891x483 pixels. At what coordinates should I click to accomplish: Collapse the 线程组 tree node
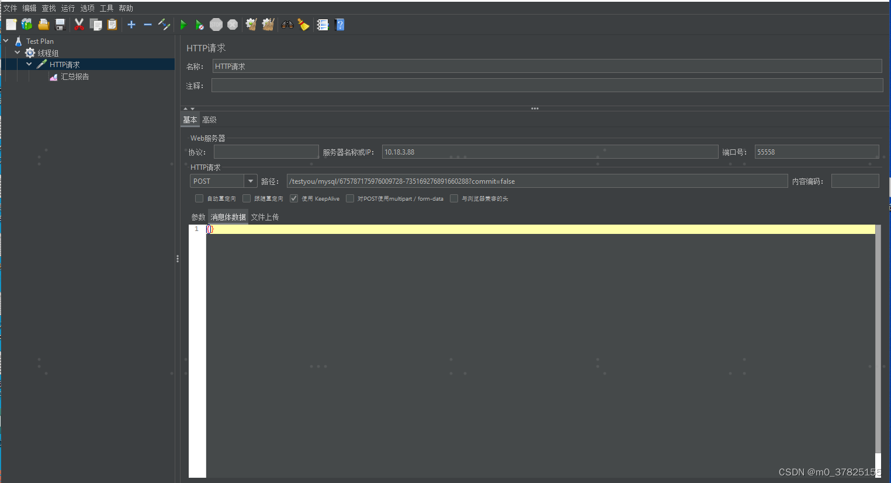[x=18, y=52]
